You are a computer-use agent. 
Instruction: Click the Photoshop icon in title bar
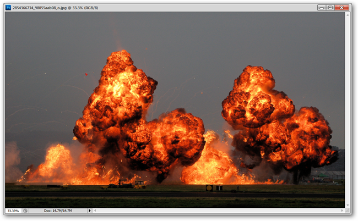(8, 8)
